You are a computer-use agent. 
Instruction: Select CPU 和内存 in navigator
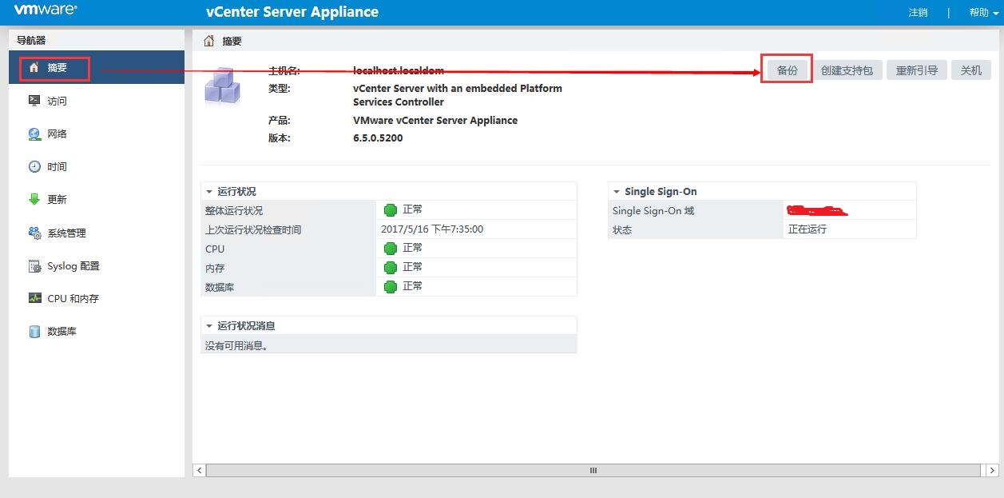click(97, 298)
